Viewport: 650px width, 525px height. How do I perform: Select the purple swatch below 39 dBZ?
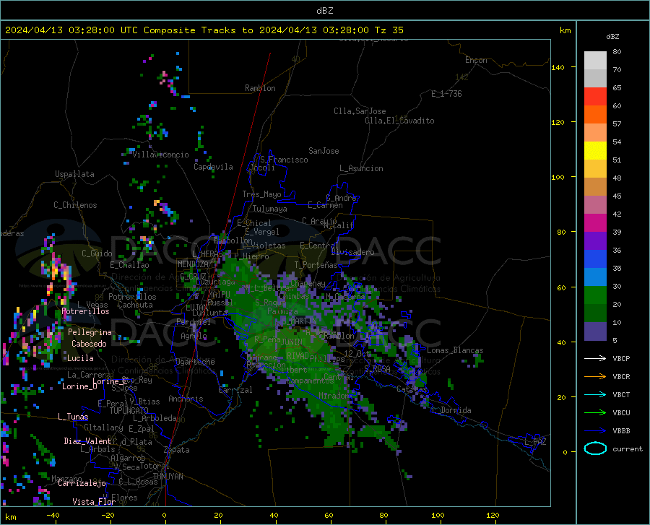pyautogui.click(x=595, y=240)
